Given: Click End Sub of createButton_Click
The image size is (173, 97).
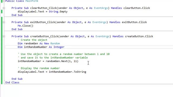Looking at the screenshot, I should click(x=17, y=79).
